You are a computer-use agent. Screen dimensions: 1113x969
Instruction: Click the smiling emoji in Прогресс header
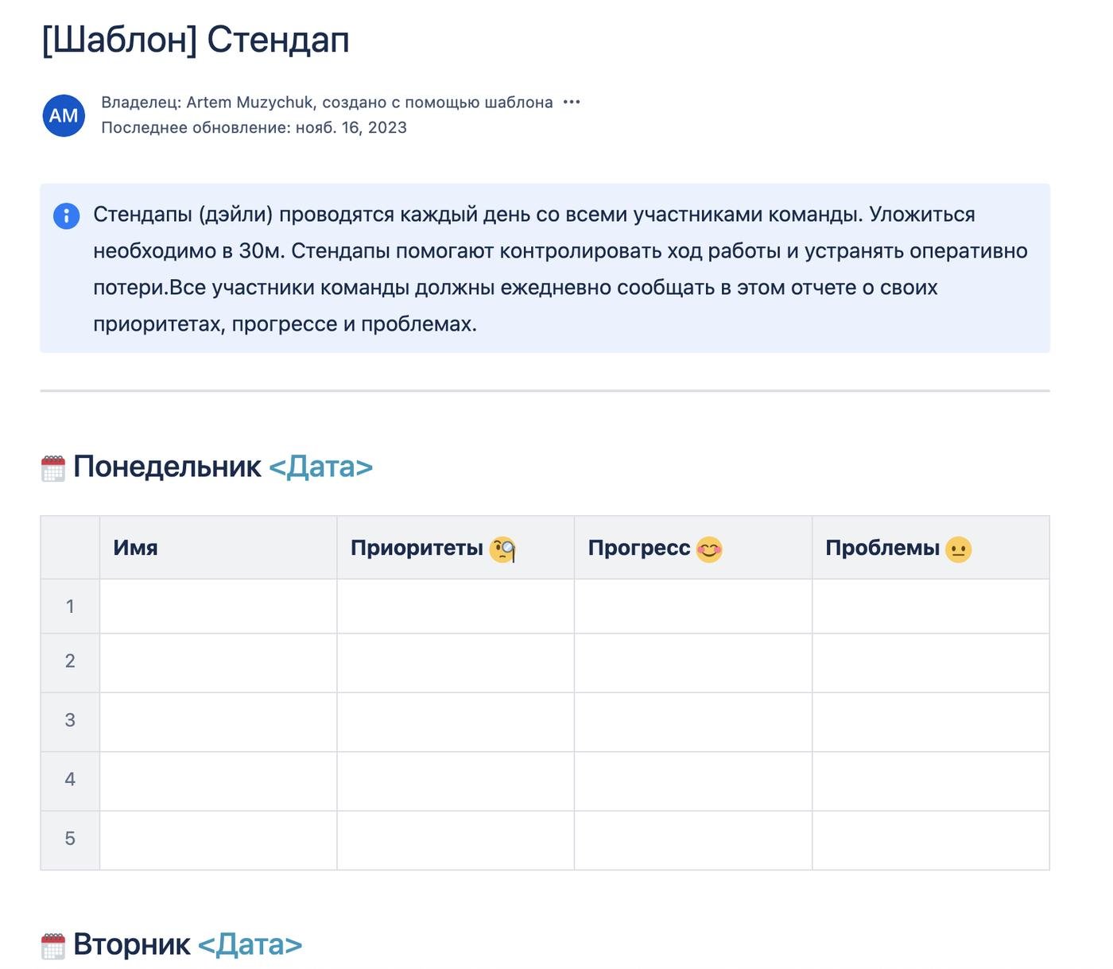[709, 549]
